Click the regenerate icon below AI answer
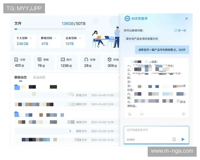The height and width of the screenshot is (160, 200). click(x=142, y=114)
